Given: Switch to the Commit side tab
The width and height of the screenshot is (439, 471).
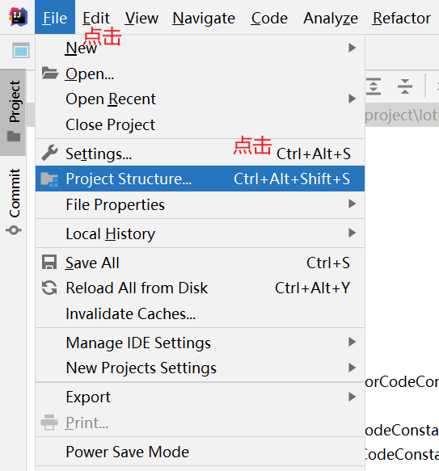Looking at the screenshot, I should click(x=14, y=200).
